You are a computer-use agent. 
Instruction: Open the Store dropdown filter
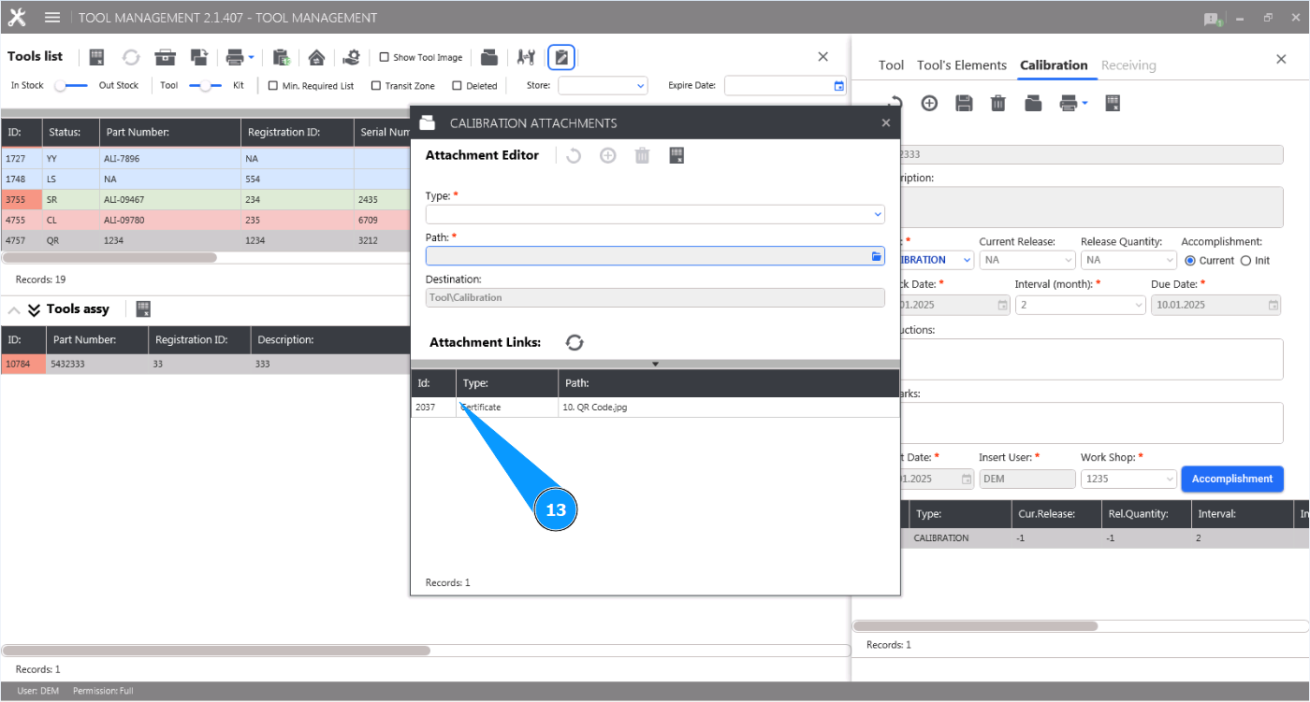coord(642,85)
